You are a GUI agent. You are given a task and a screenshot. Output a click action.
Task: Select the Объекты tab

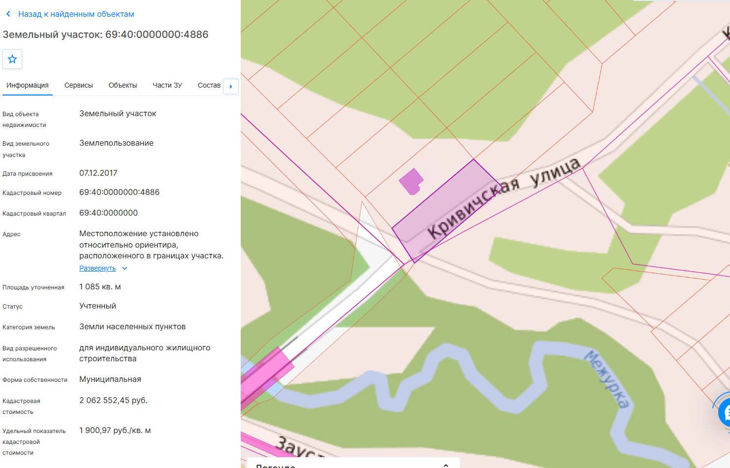point(123,85)
